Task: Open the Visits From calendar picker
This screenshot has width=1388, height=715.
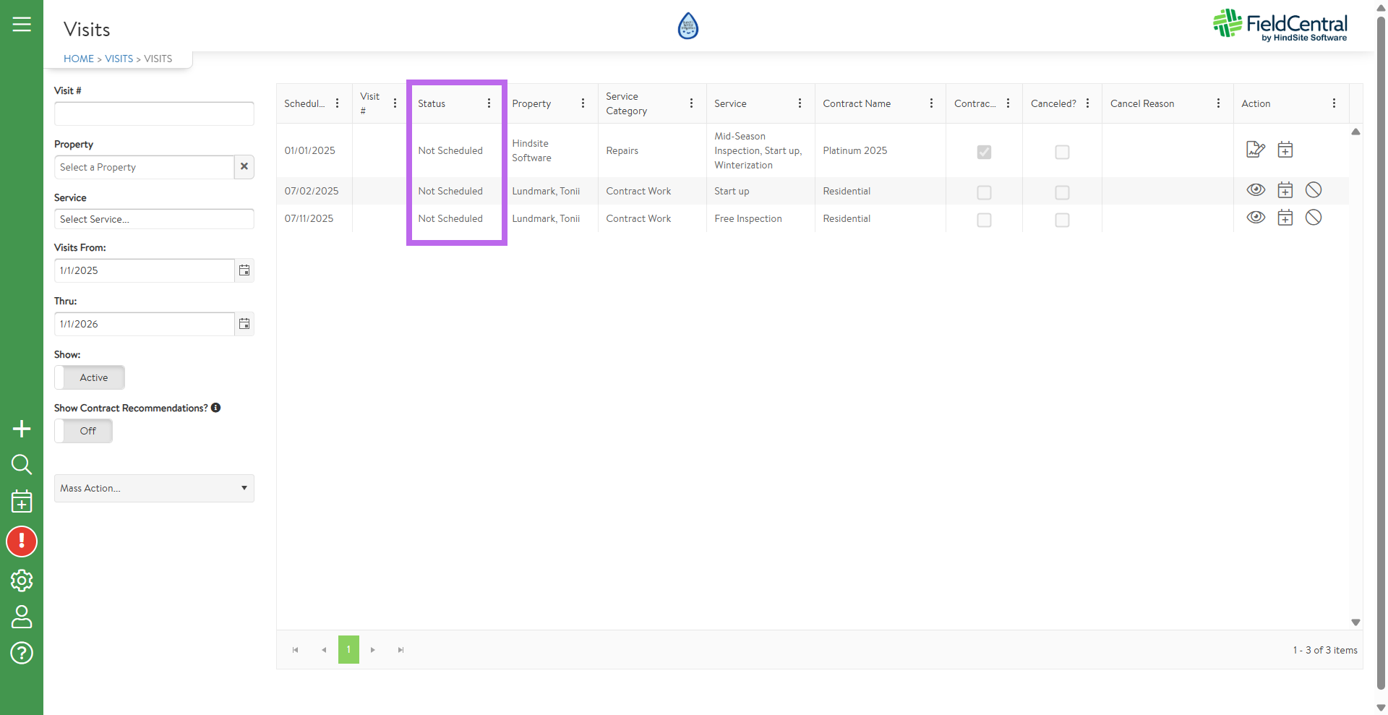Action: point(244,270)
